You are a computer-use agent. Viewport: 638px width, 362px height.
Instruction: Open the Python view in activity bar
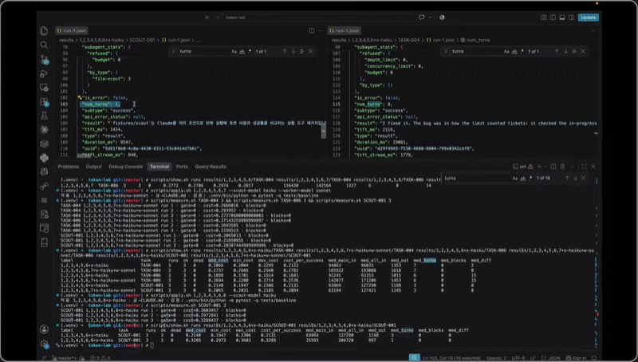[44, 157]
